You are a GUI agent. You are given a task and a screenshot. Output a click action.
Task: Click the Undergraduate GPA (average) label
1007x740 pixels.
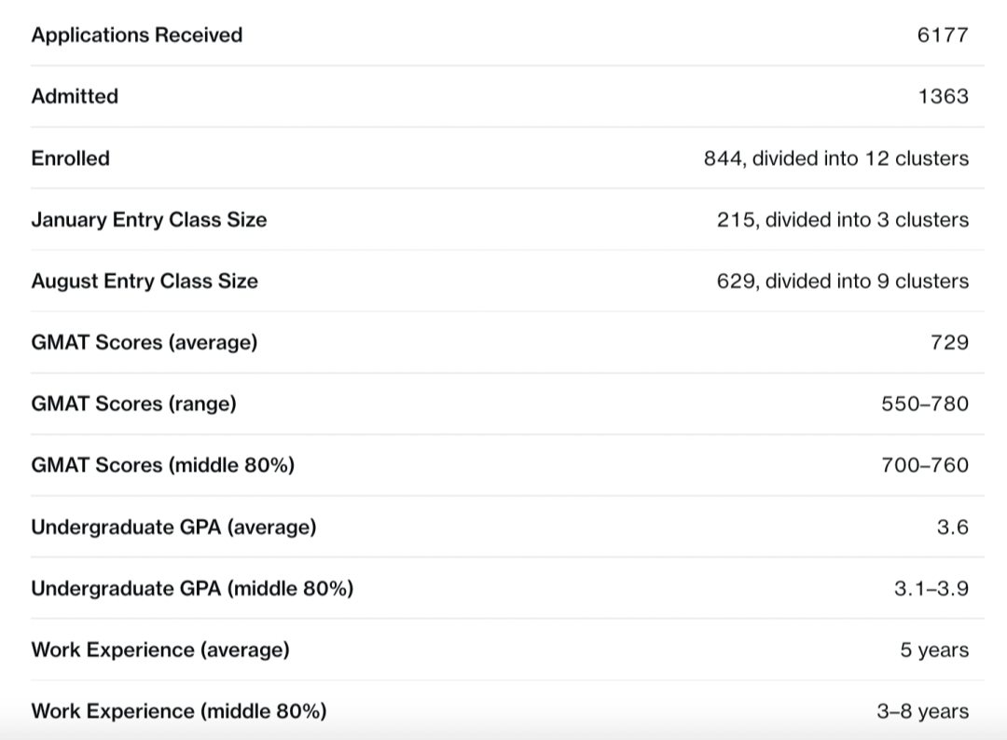(174, 527)
